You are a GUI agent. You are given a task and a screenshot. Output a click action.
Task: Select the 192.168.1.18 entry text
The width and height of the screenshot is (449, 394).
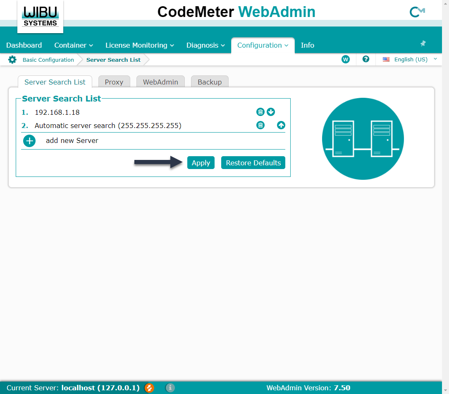click(x=57, y=112)
